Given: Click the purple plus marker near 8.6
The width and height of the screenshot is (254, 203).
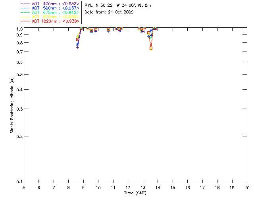Looking at the screenshot, I should pos(78,48).
